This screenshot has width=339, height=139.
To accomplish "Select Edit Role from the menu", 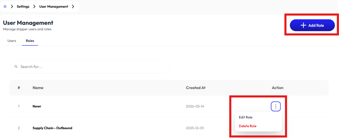I will [246, 117].
